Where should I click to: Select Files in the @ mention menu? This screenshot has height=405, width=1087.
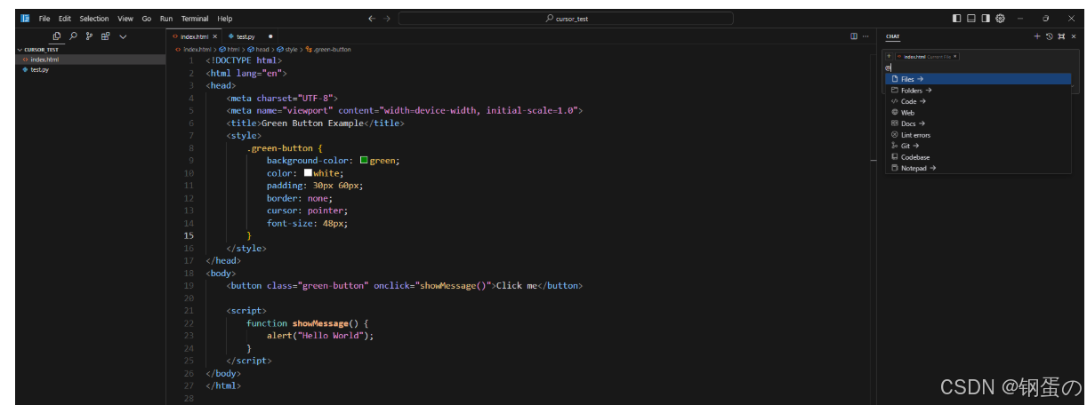coord(978,79)
